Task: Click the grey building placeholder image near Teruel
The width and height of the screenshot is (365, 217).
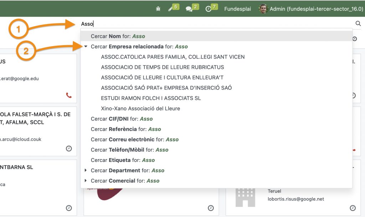Action: point(246,197)
